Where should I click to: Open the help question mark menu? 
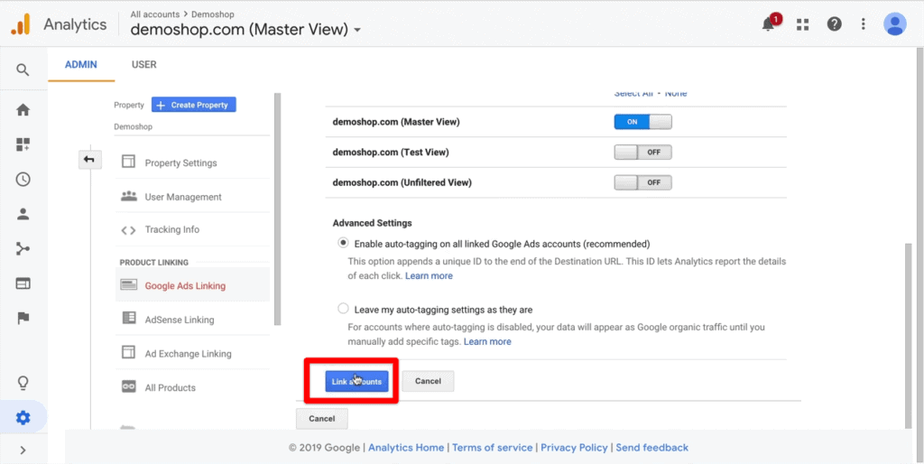point(834,24)
